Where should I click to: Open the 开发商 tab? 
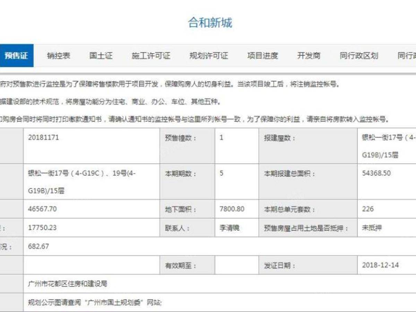[309, 55]
